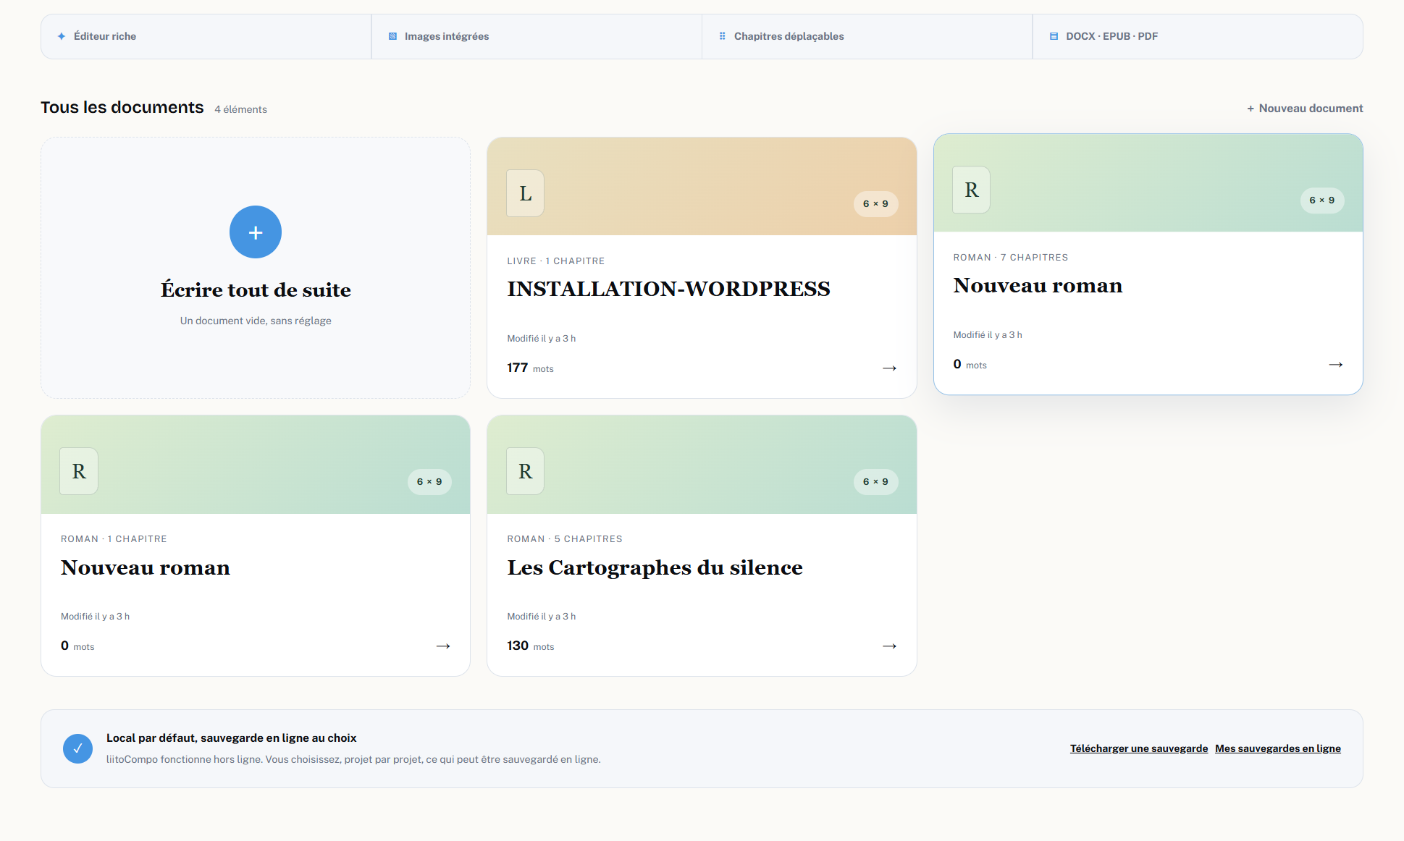This screenshot has height=841, width=1404.
Task: Open INSTALLATION-WORDPRESS via its arrow icon
Action: click(x=890, y=368)
